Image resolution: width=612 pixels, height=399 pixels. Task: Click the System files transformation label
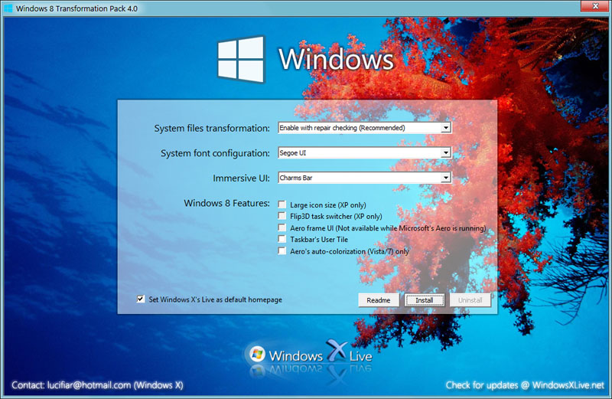pyautogui.click(x=212, y=128)
